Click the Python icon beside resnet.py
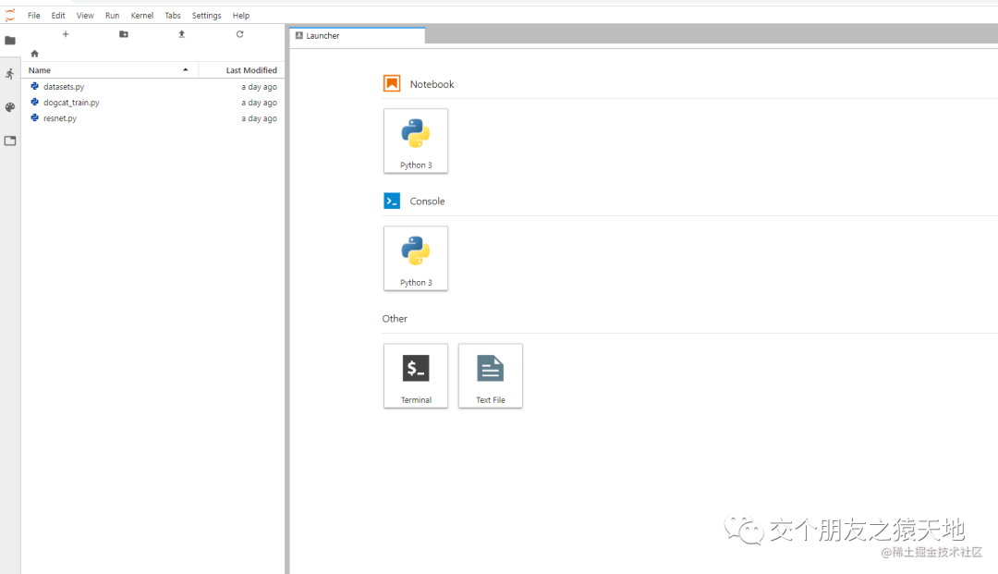This screenshot has width=998, height=574. [x=35, y=117]
